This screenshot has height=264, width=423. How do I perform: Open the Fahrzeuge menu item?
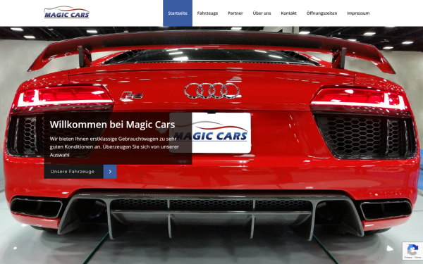207,13
